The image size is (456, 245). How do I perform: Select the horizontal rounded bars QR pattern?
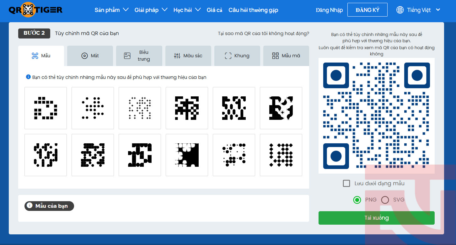tap(93, 155)
